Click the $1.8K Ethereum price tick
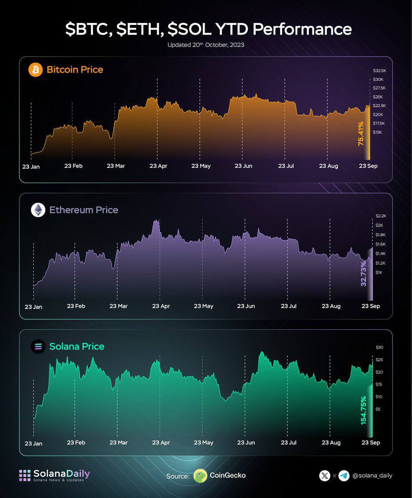This screenshot has height=498, width=412. 381,235
